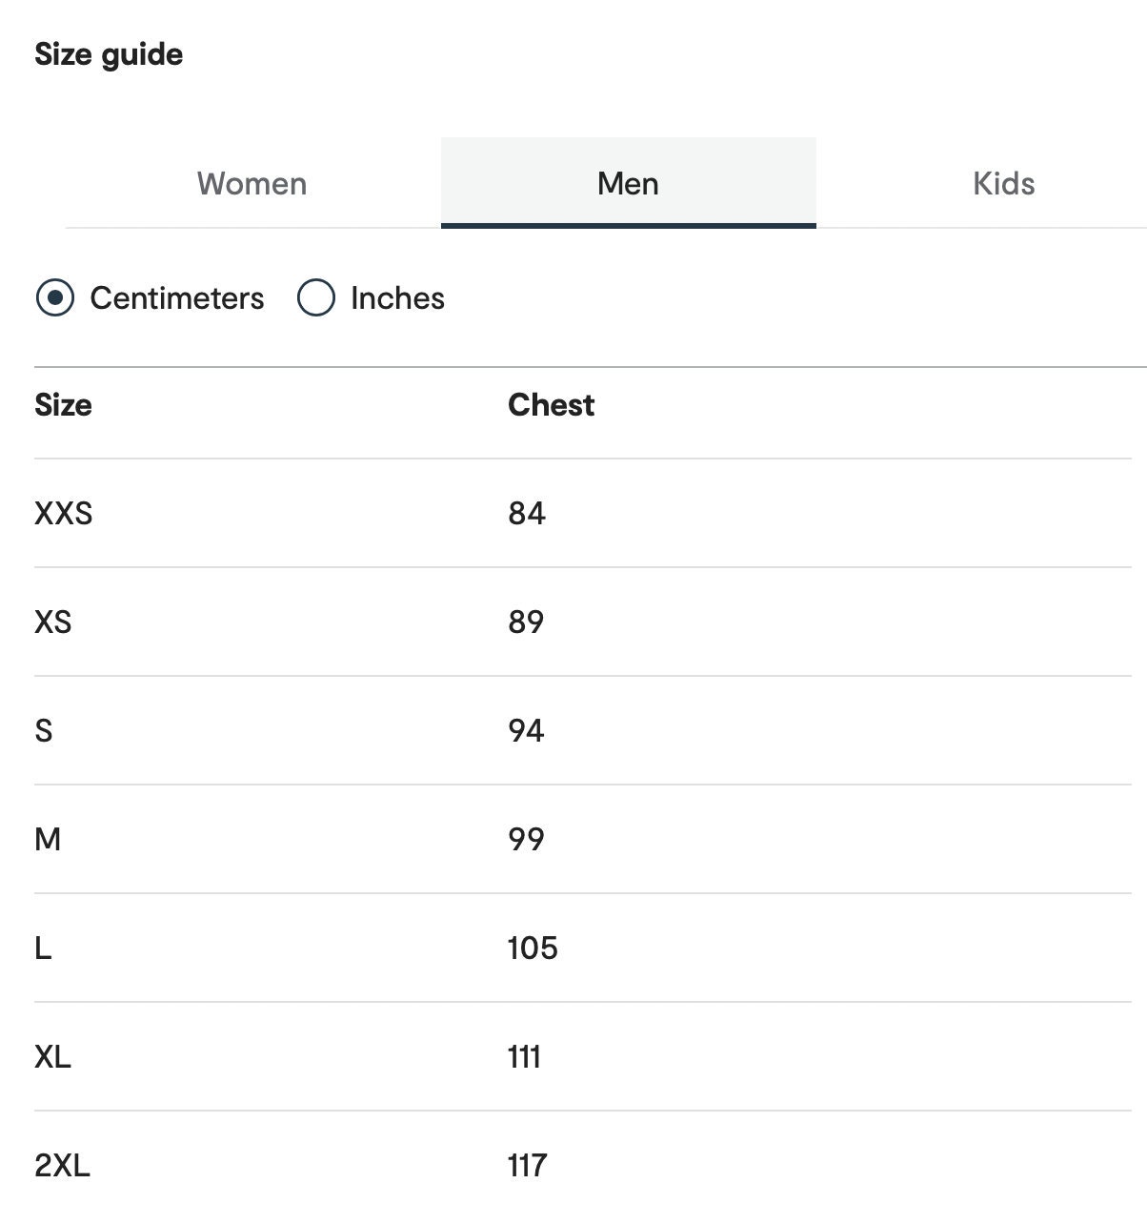Select the XS size row
Screen dimensions: 1147x1224
[x=583, y=622]
